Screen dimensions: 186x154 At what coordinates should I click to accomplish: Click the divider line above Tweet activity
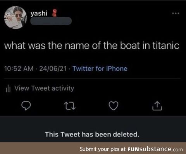[92, 79]
